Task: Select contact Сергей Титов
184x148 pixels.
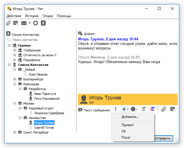Action: [x=44, y=128]
